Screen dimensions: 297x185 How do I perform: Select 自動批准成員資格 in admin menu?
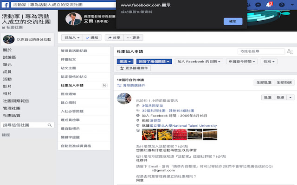click(x=84, y=146)
